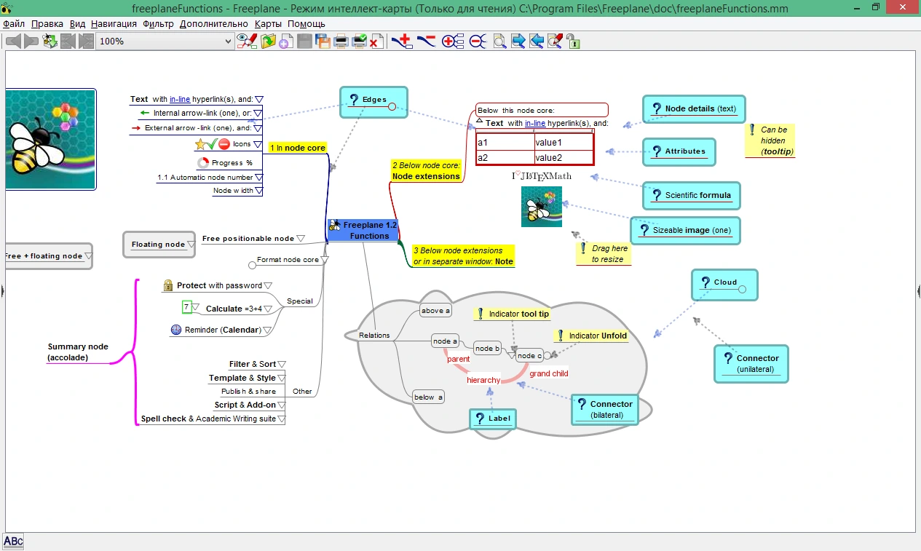Click the in-line hyperlink in left Text node
The height and width of the screenshot is (551, 921).
(180, 99)
